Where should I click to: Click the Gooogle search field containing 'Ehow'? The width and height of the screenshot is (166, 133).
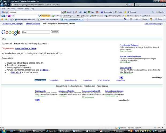pos(36,32)
